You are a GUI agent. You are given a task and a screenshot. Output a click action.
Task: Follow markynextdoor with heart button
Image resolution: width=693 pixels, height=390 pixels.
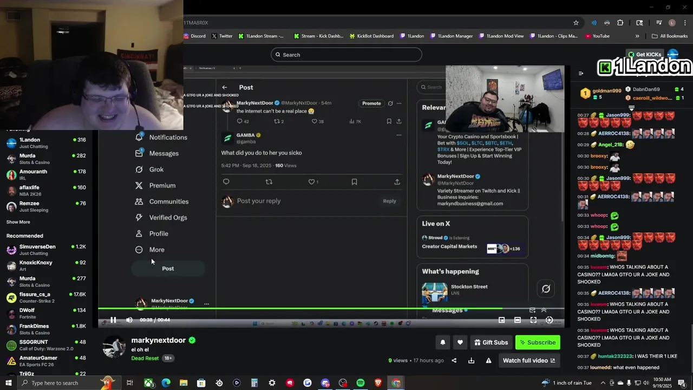click(x=460, y=342)
